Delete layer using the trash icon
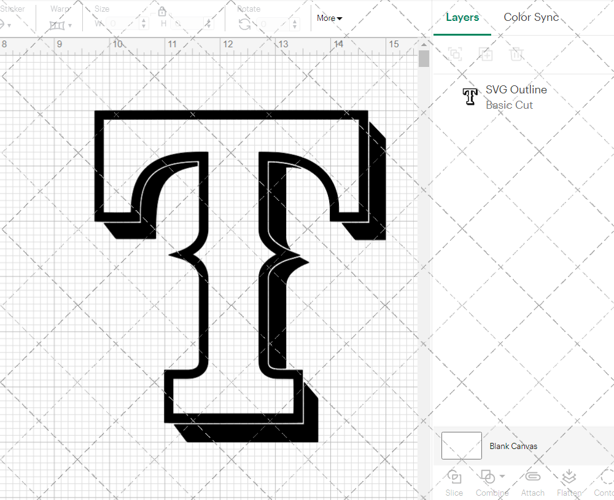614x500 pixels. coord(517,54)
